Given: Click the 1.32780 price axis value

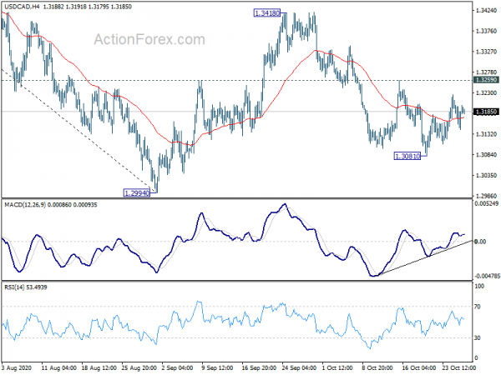Looking at the screenshot, I should click(486, 72).
